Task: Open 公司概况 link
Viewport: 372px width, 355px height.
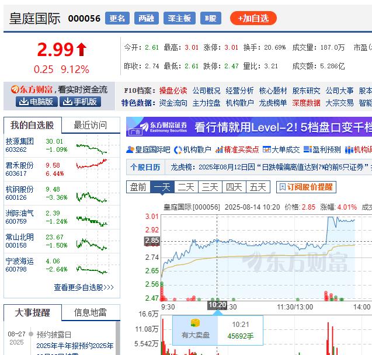Action: [206, 91]
